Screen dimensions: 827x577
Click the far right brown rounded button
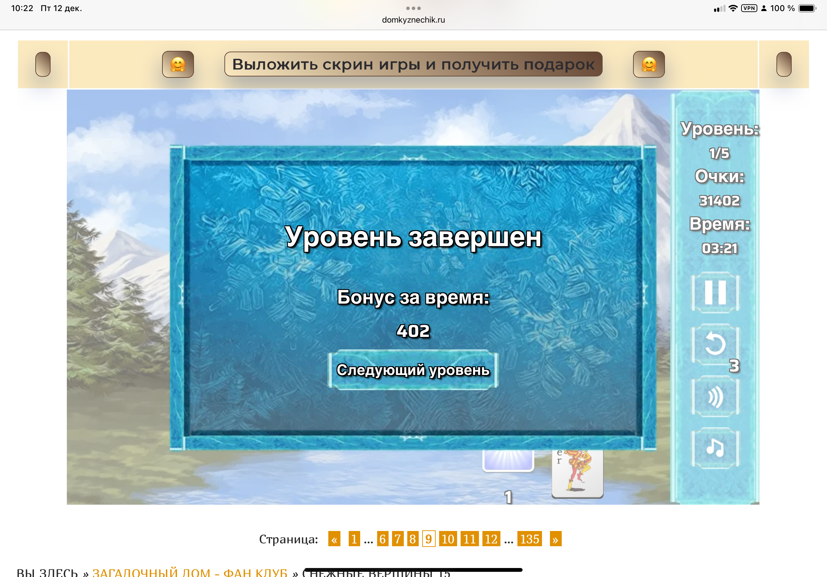tap(784, 64)
